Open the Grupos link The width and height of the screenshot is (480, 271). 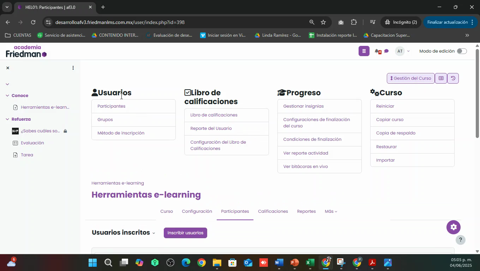105,120
